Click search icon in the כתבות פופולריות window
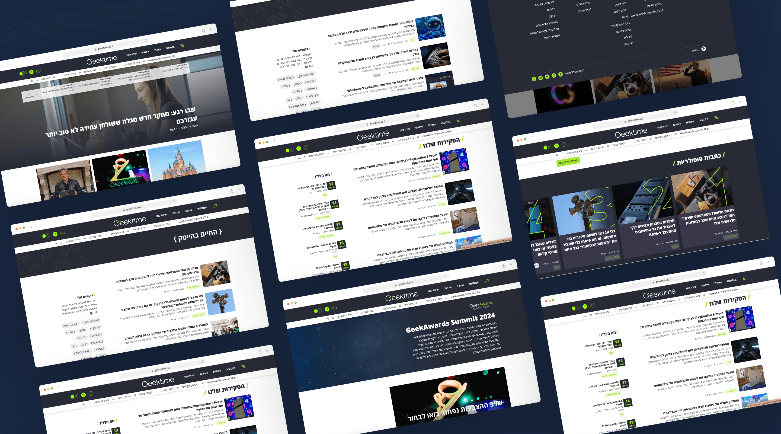Image resolution: width=781 pixels, height=434 pixels. pos(564,144)
